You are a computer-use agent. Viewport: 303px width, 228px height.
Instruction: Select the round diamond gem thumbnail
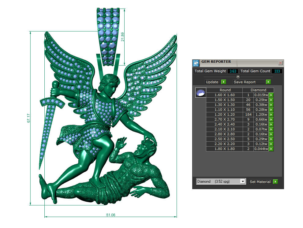(201, 92)
